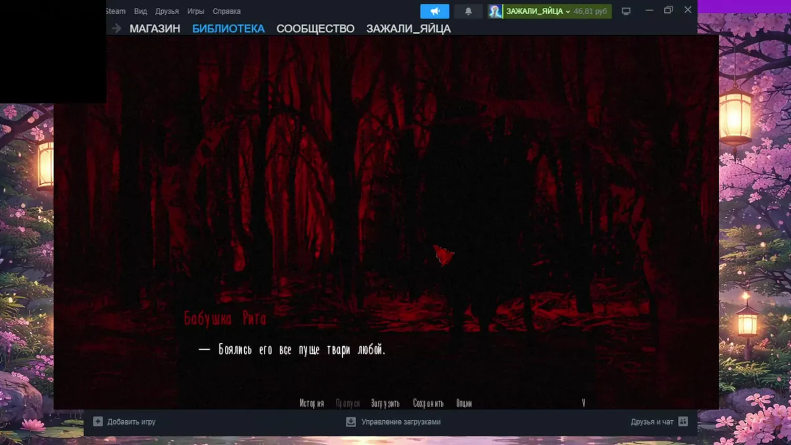This screenshot has height=445, width=791.
Task: Expand the ЗАЖАЛИ_ЯЙЦА account dropdown
Action: point(538,11)
